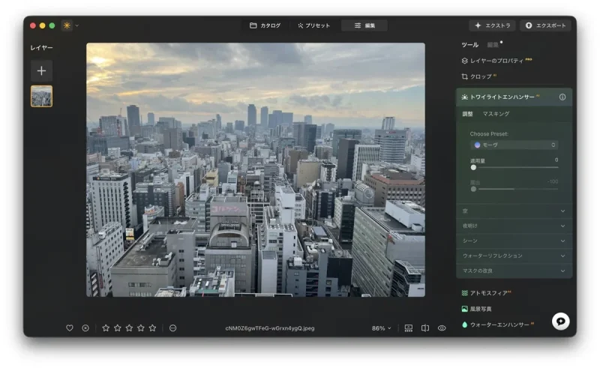Image resolution: width=600 pixels, height=368 pixels.
Task: Click the add layer plus button
Action: coord(41,70)
